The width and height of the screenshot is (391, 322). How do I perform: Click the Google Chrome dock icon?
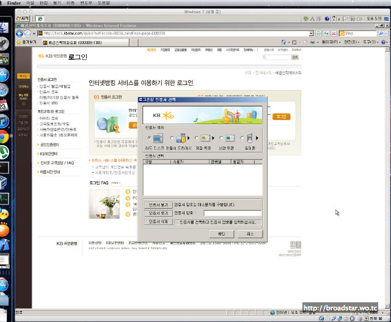point(4,137)
